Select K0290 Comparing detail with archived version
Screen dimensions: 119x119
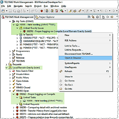pos(43,107)
